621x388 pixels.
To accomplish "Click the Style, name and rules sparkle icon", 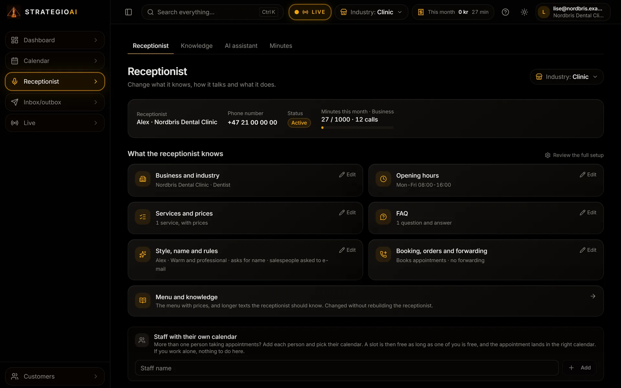I will tap(143, 254).
